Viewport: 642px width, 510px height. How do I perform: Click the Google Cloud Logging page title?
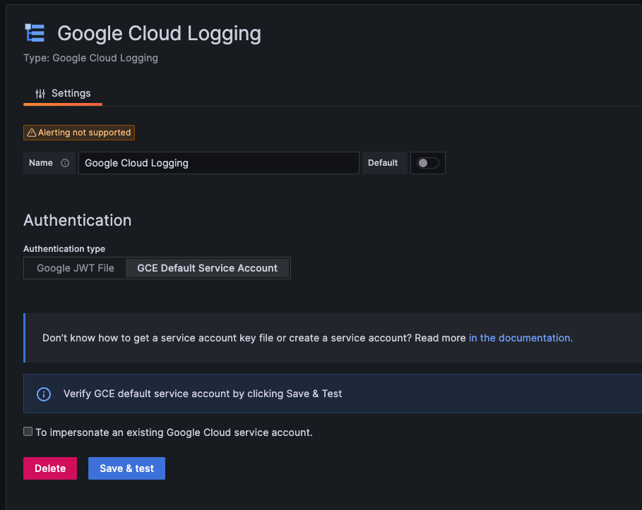tap(159, 34)
